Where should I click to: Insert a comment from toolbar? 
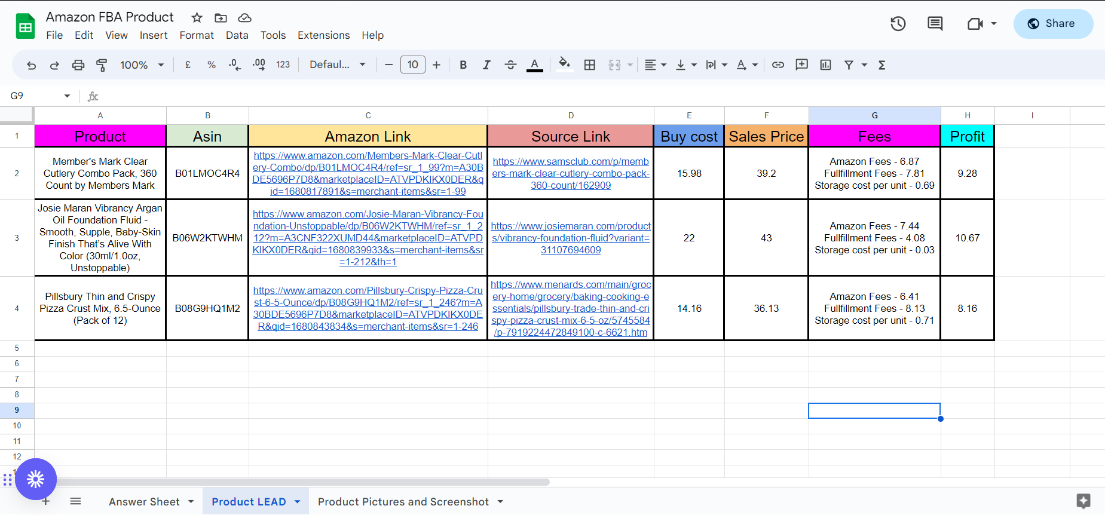(802, 65)
